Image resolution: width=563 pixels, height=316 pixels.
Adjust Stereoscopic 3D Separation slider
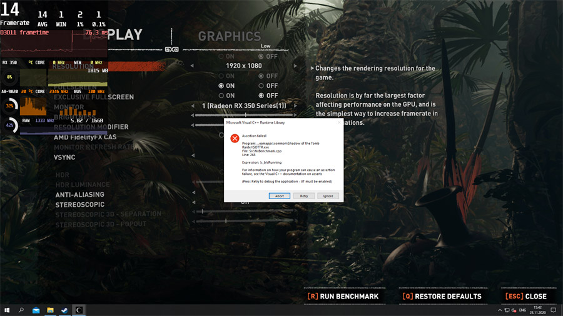[x=203, y=211]
